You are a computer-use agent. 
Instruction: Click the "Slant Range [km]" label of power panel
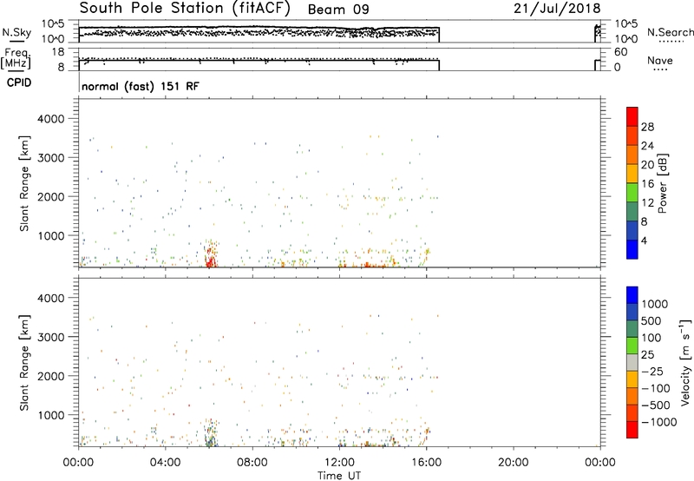[24, 183]
